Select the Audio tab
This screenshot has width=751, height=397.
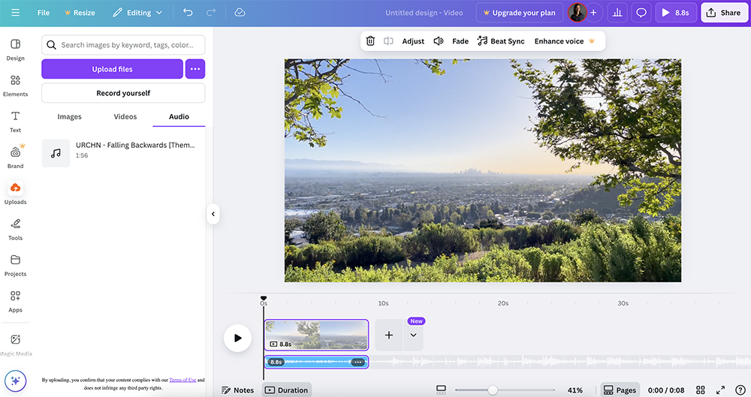point(179,116)
